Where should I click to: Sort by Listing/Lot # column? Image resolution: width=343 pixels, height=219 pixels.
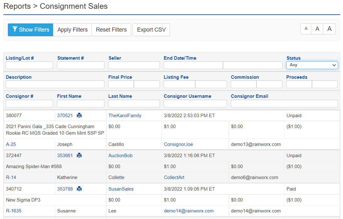pyautogui.click(x=20, y=58)
